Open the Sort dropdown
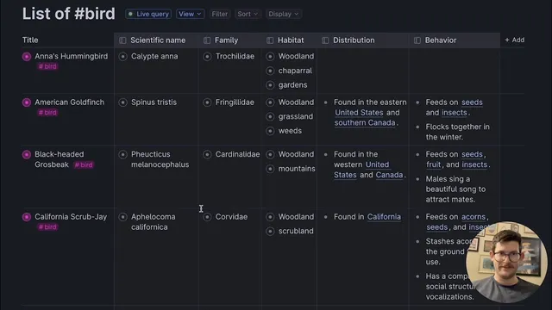The height and width of the screenshot is (310, 552). [x=248, y=14]
